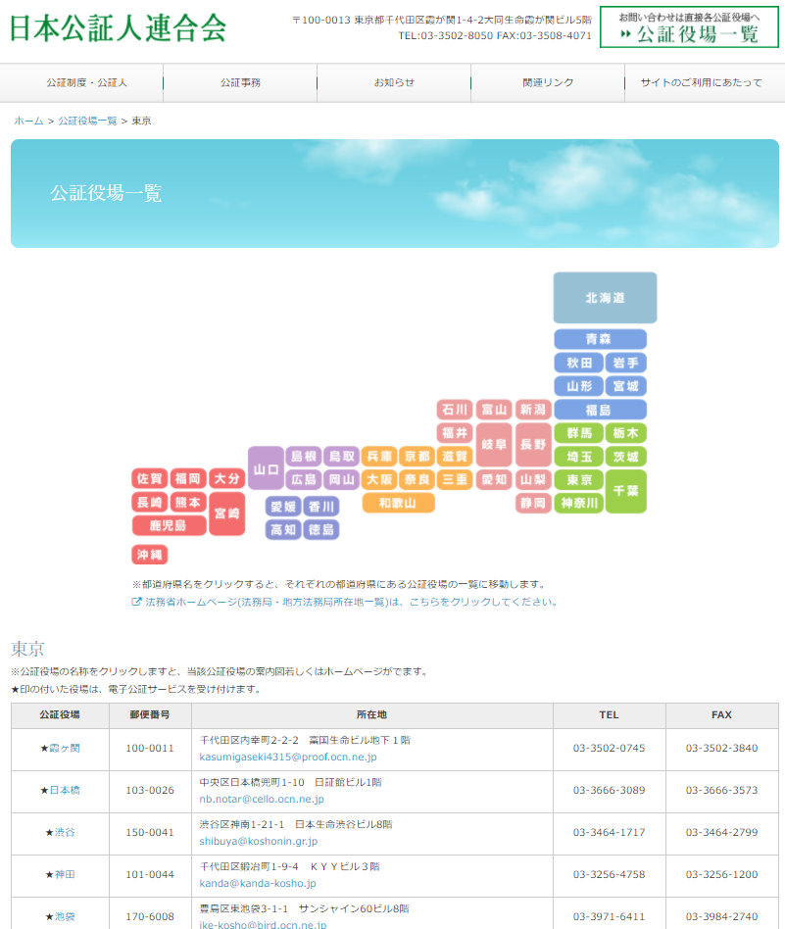
Task: Select 和歌山 on the prefecture map
Action: [x=398, y=503]
